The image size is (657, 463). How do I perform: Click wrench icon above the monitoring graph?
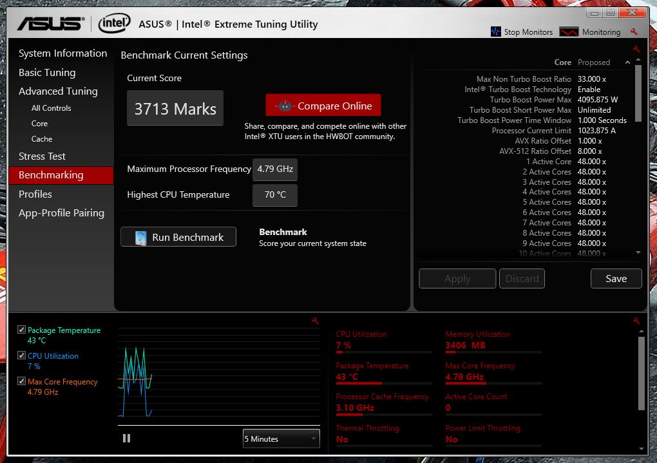pyautogui.click(x=315, y=321)
